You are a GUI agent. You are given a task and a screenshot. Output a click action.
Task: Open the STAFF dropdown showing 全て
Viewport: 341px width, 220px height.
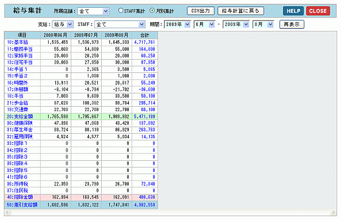pyautogui.click(x=119, y=24)
